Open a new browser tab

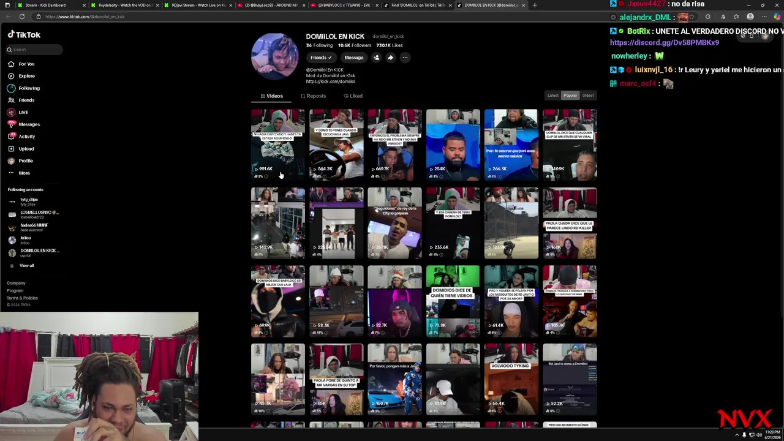534,5
